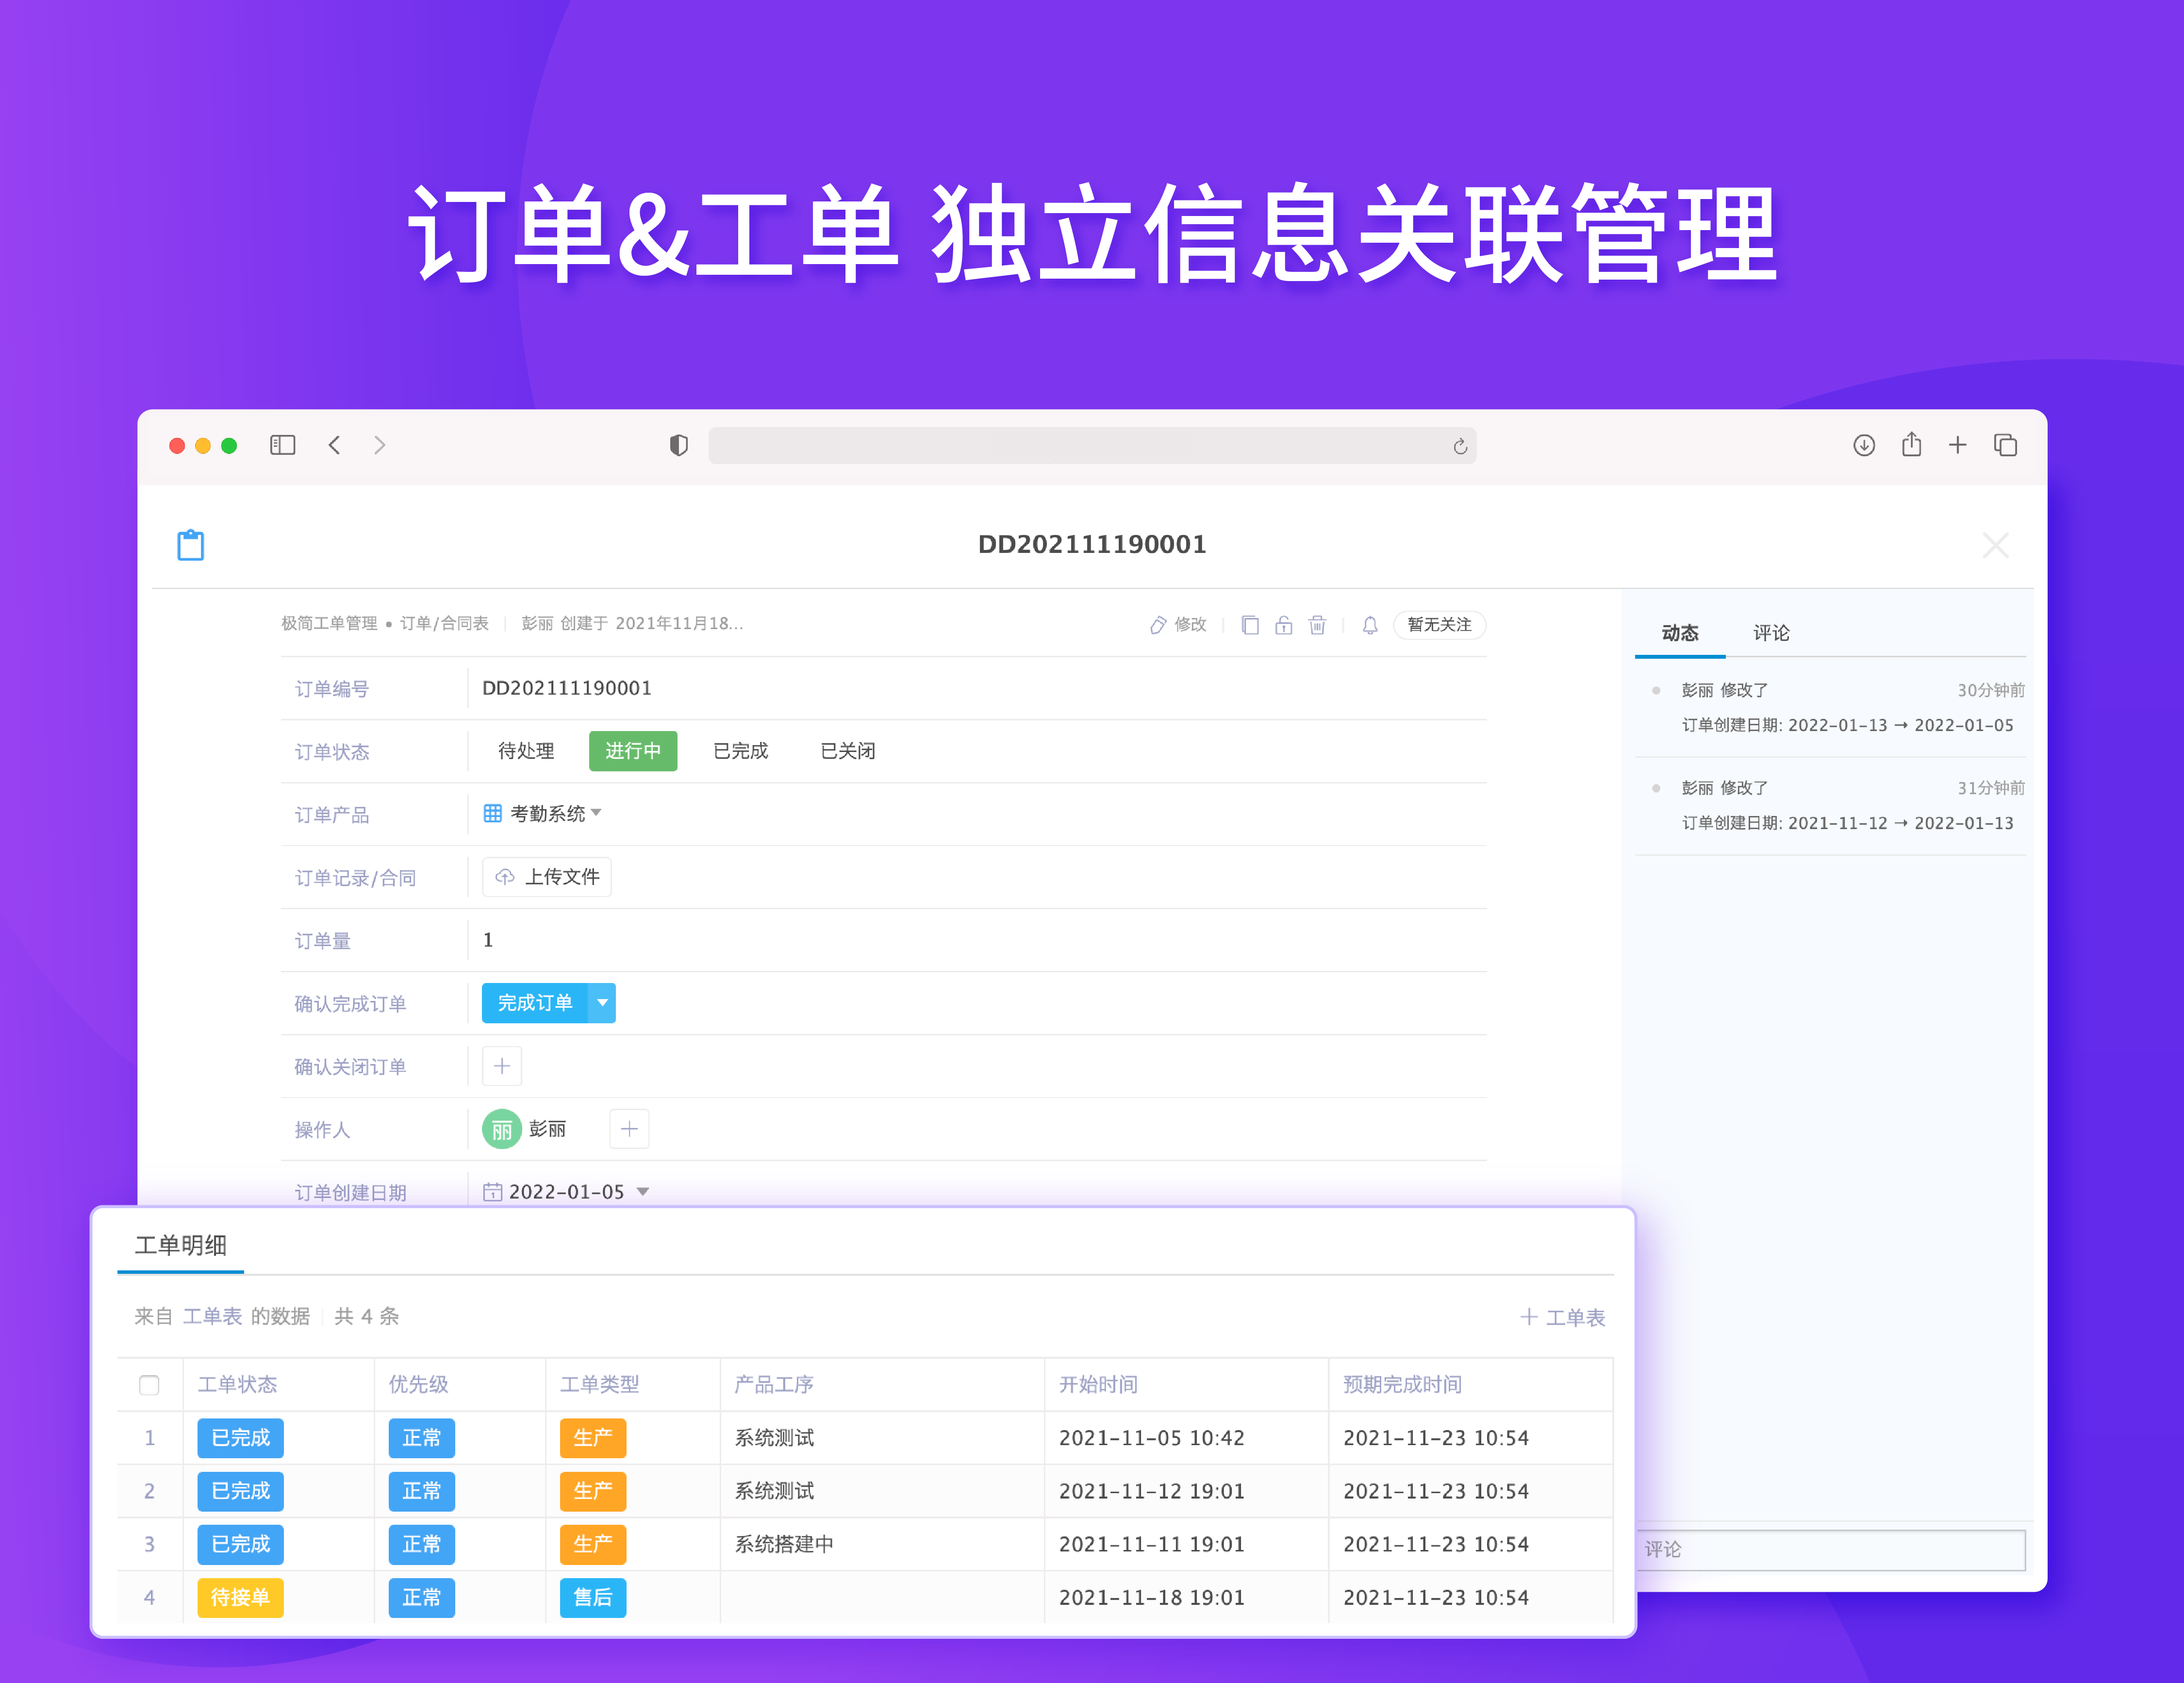The image size is (2184, 1683).
Task: Click the 上传文件 upload button
Action: tap(547, 877)
